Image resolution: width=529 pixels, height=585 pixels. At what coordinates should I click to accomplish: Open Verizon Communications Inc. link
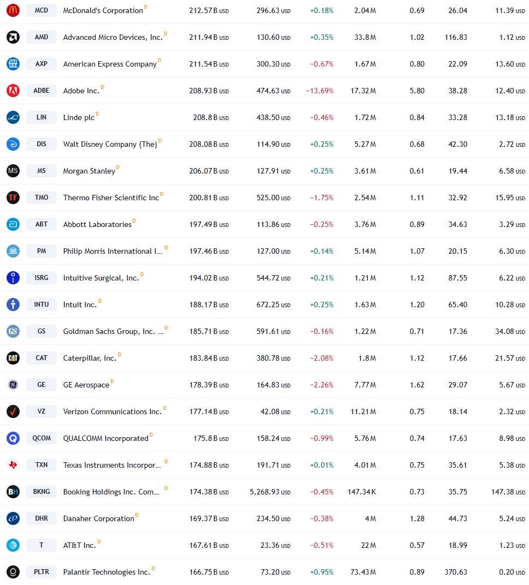(112, 412)
